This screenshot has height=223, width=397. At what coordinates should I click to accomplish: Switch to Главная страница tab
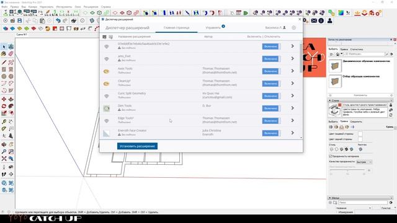tap(176, 27)
